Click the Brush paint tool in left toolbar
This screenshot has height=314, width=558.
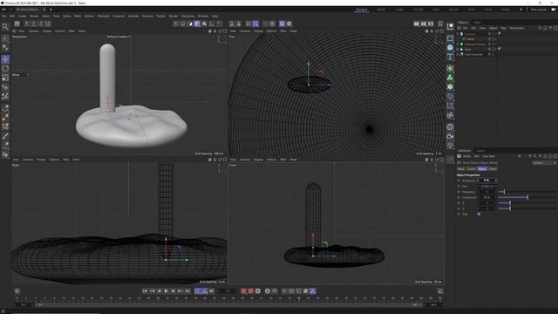point(5,136)
